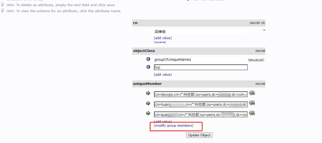The height and width of the screenshot is (143, 322).
Task: View schema via the objectClass attribute name
Action: 144,51
